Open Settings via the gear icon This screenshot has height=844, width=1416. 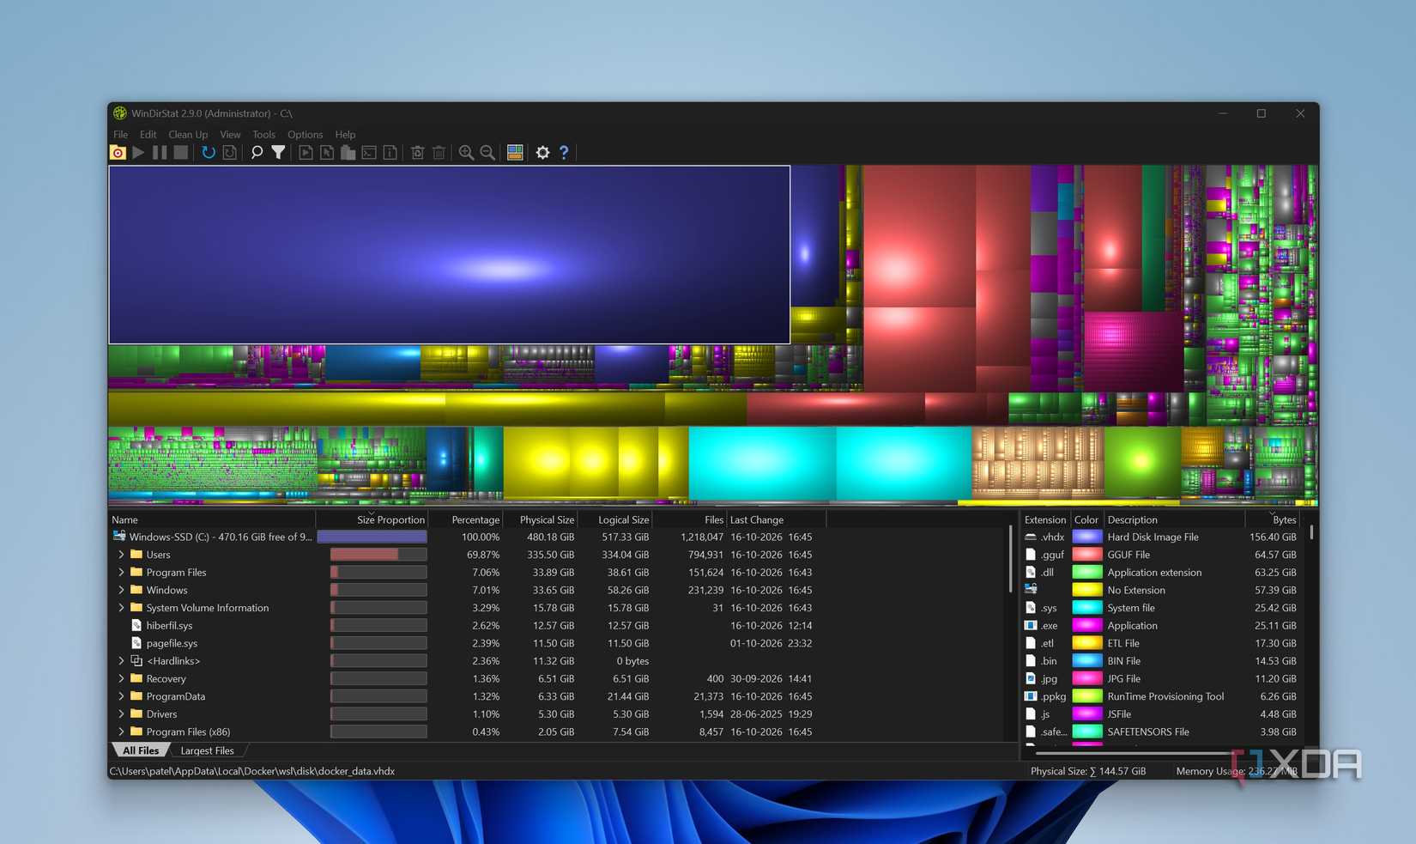coord(542,153)
